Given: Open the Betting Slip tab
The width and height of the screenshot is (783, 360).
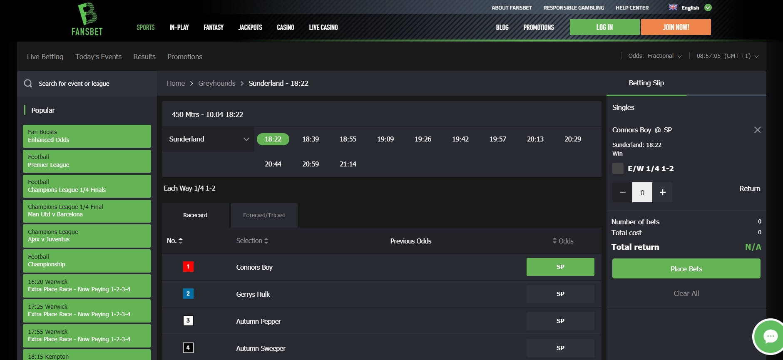Looking at the screenshot, I should [x=646, y=83].
